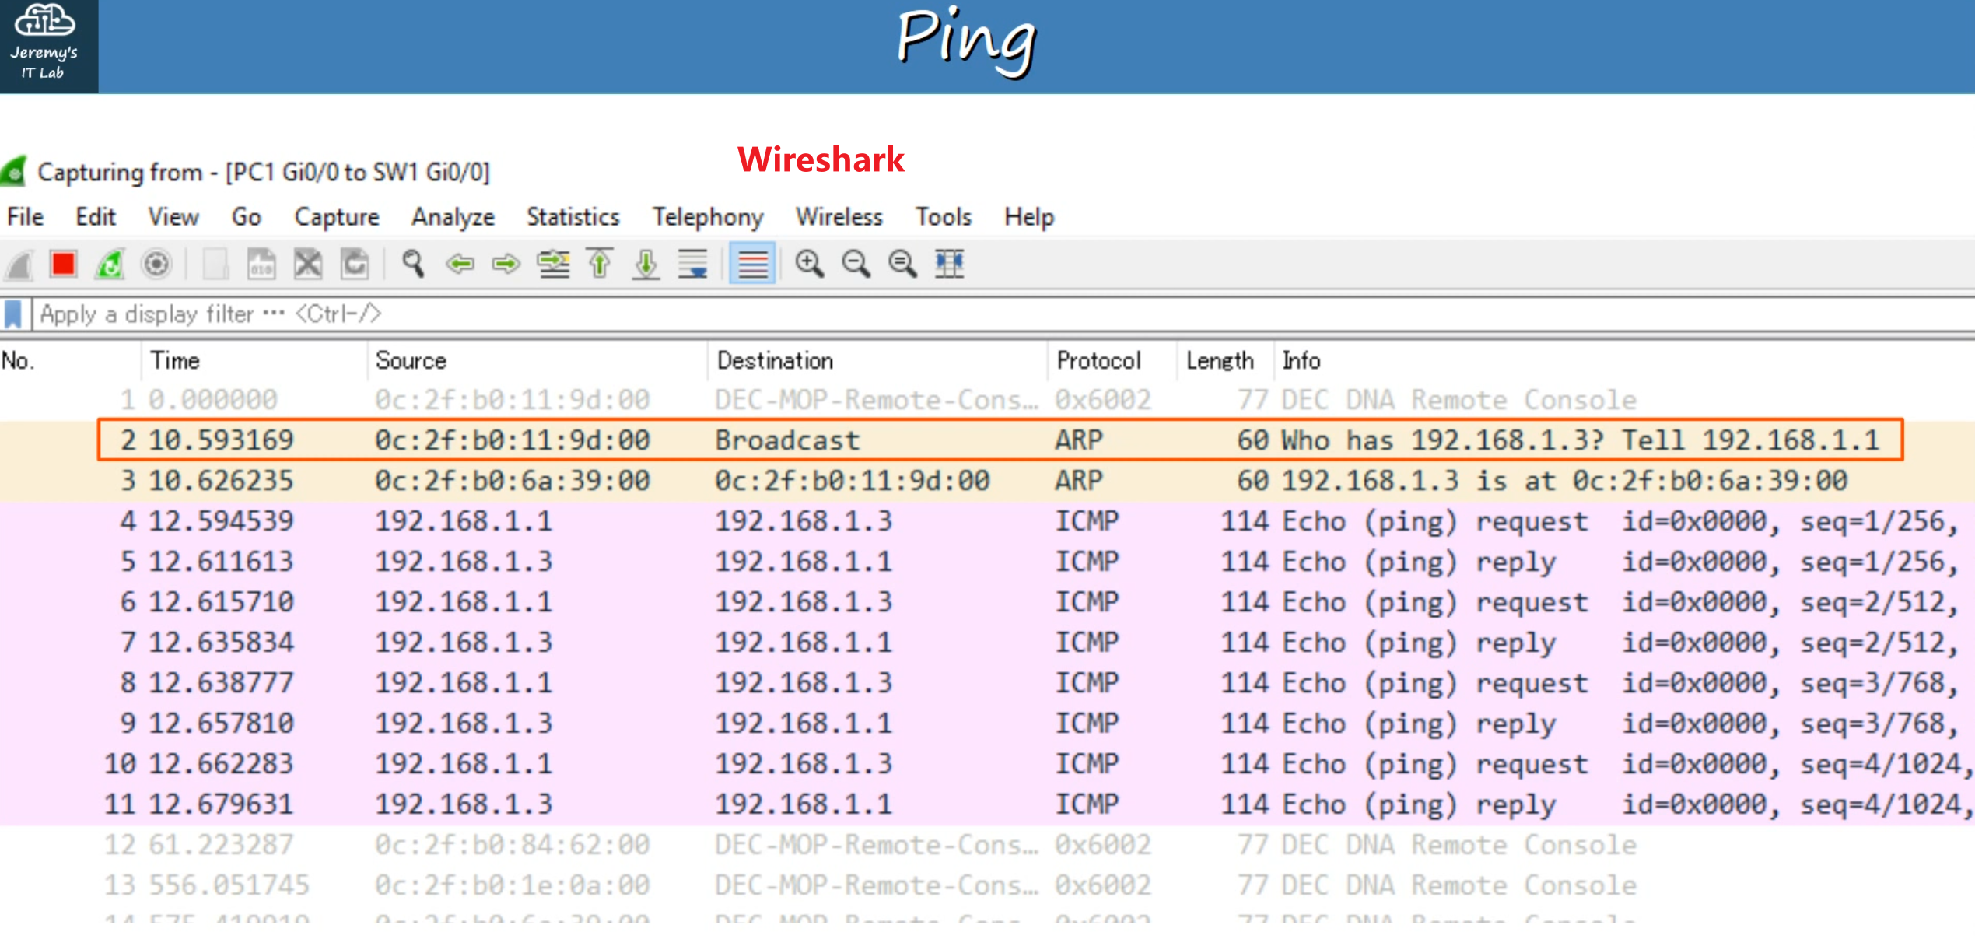The height and width of the screenshot is (939, 1975).
Task: Toggle colorize packet list button
Action: (752, 265)
